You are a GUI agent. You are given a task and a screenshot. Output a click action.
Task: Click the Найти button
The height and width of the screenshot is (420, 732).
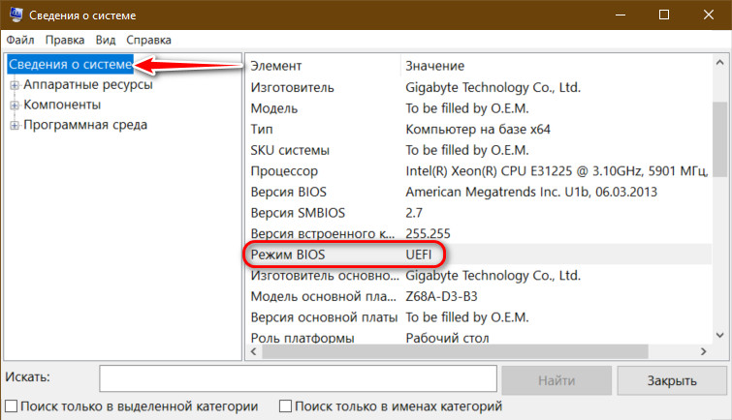click(x=557, y=380)
